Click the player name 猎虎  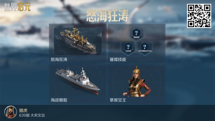[23, 111]
